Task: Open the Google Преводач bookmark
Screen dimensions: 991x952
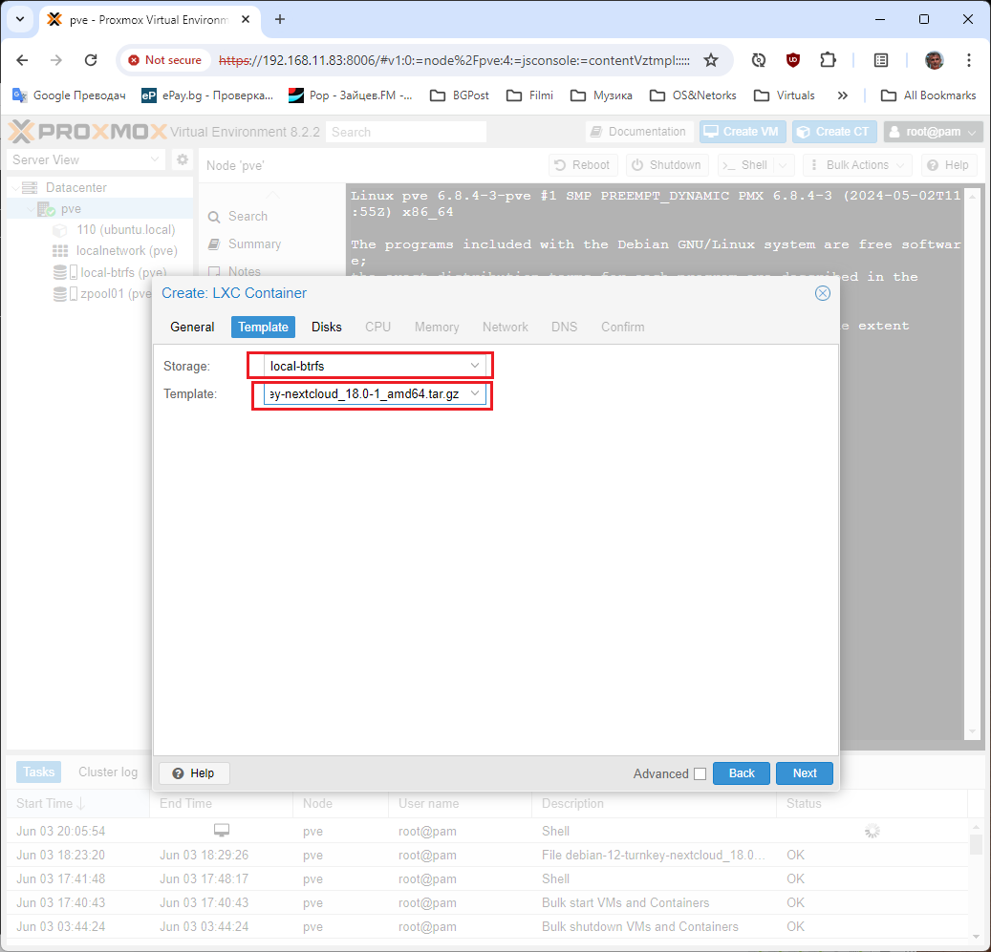Action: pos(69,95)
